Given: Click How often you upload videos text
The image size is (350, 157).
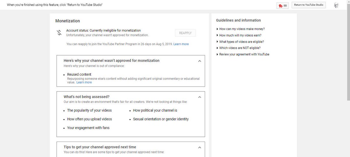Looking at the screenshot, I should [90, 119].
